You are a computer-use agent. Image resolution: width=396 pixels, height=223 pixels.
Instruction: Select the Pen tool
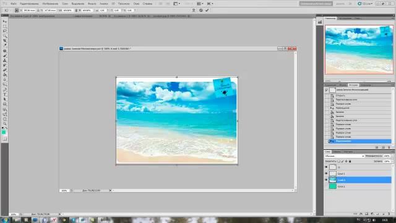pyautogui.click(x=5, y=90)
